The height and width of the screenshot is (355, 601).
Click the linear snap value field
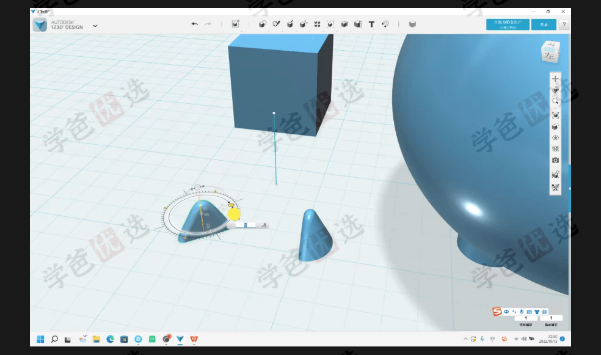[x=525, y=318]
